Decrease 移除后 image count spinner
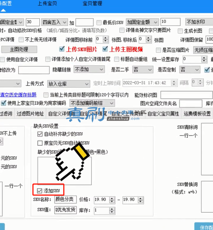 (148, 41)
